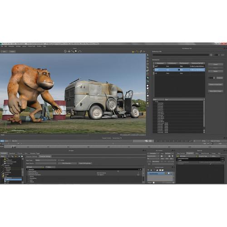Screen dimensions: 227x227
Task: Open the Filters dropdown in Navigator
Action: pyautogui.click(x=3, y=156)
